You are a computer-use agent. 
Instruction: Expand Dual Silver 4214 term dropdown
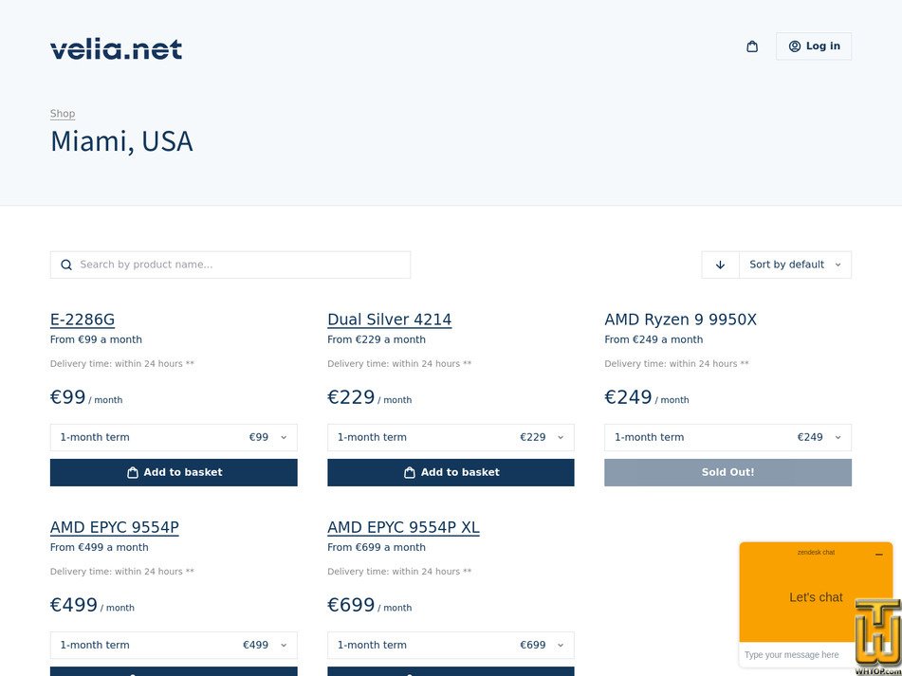click(x=451, y=437)
